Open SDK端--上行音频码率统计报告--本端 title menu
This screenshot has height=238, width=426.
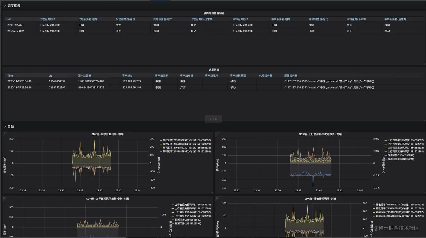click(x=107, y=199)
